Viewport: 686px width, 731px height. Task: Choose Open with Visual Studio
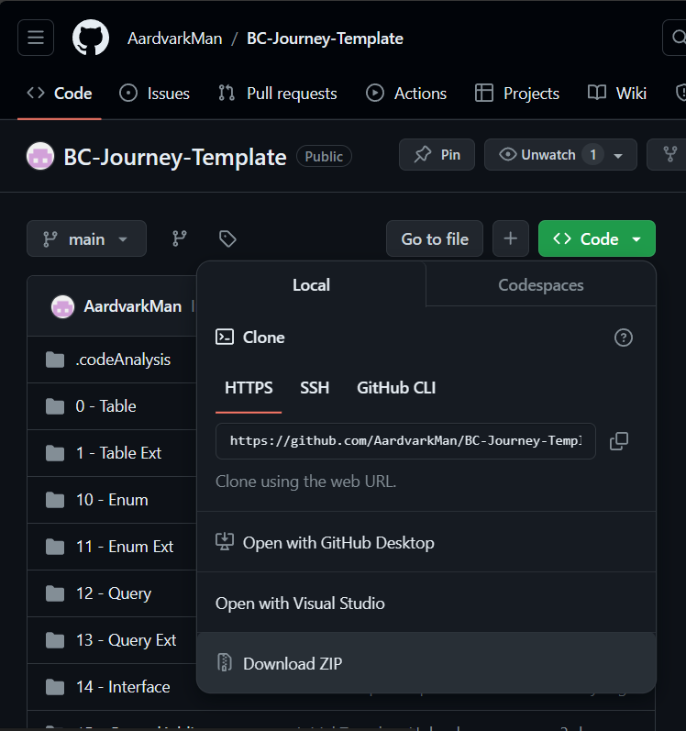[x=426, y=603]
